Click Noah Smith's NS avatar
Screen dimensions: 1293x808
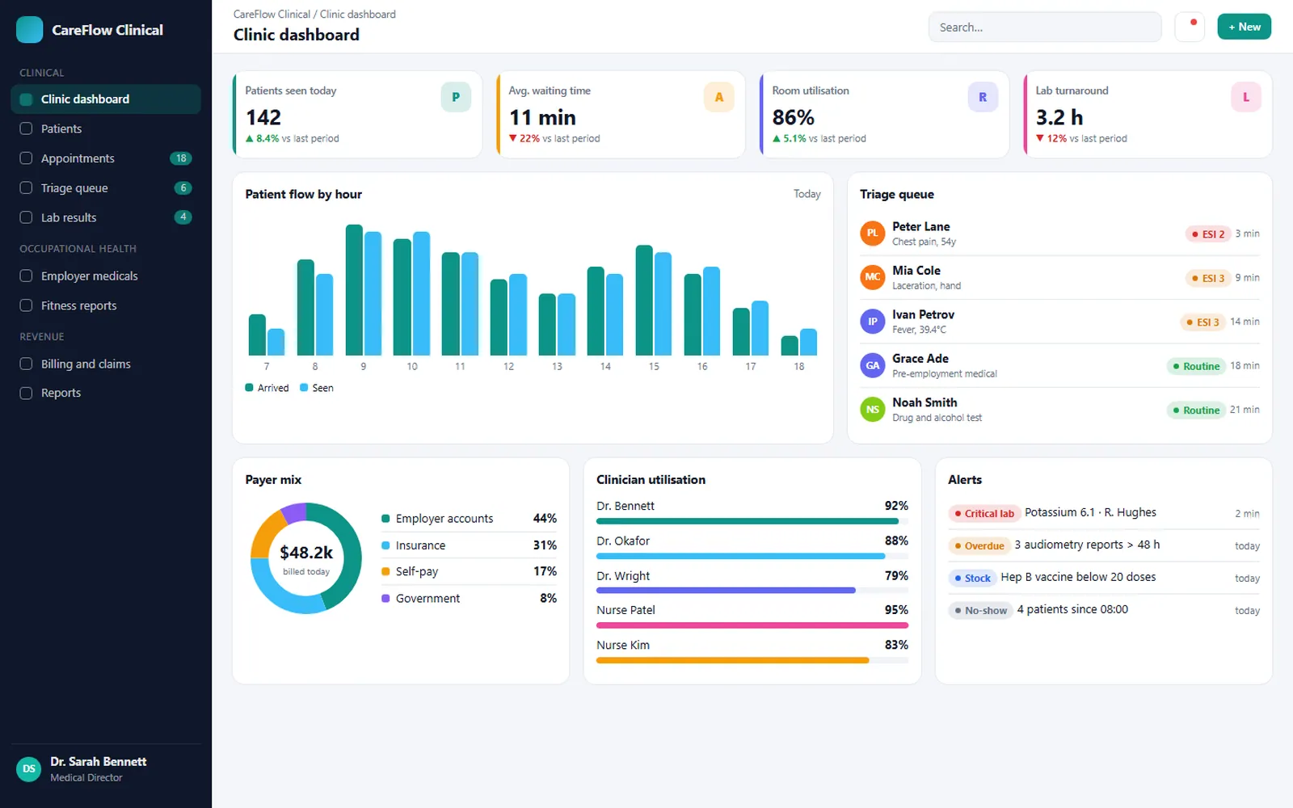873,410
